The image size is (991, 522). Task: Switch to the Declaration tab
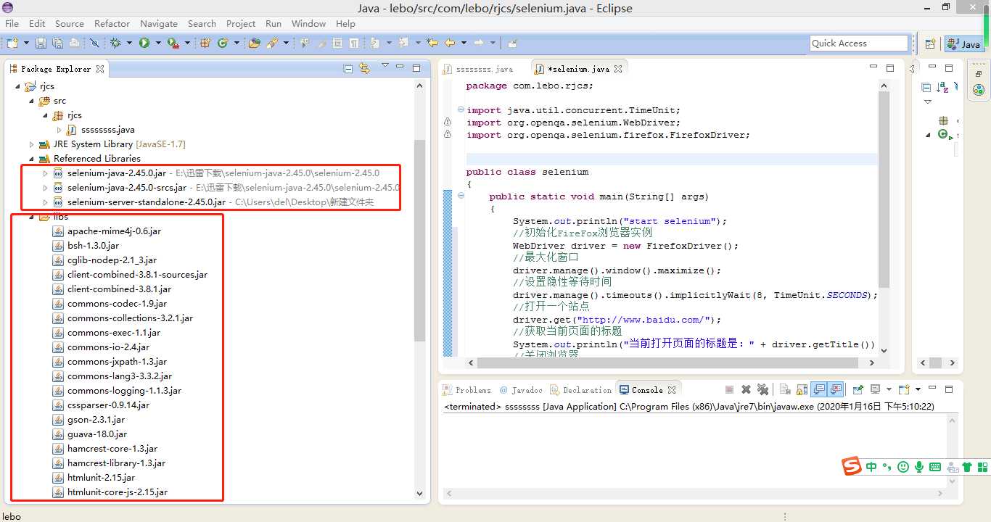pyautogui.click(x=580, y=390)
